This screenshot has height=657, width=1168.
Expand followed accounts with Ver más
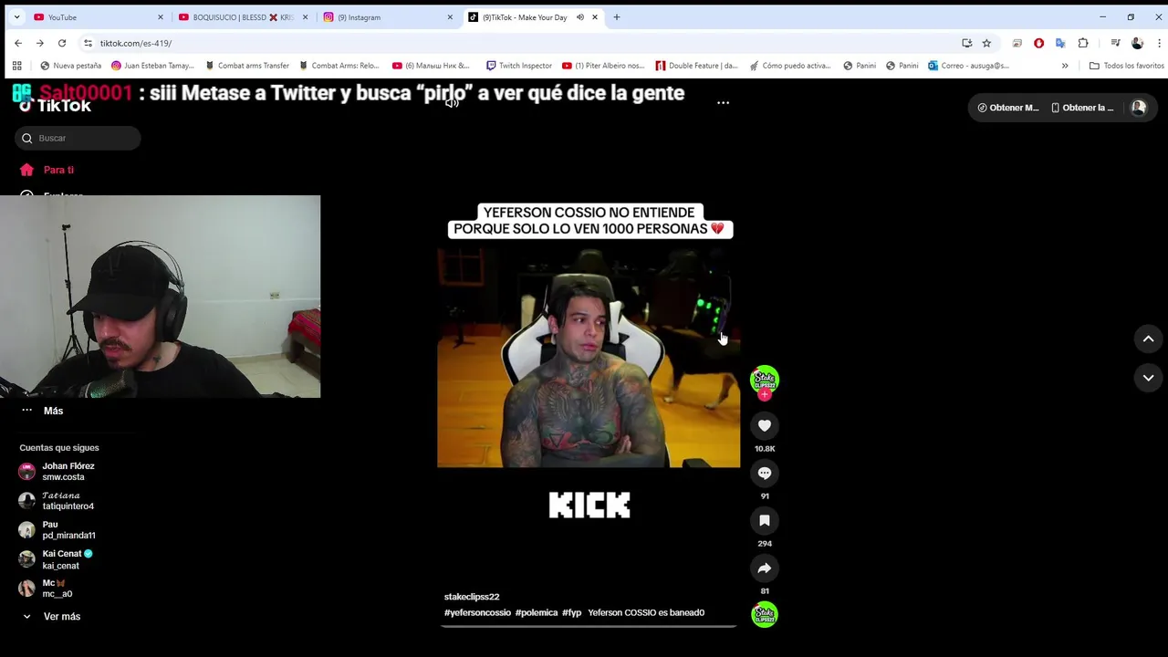coord(51,616)
